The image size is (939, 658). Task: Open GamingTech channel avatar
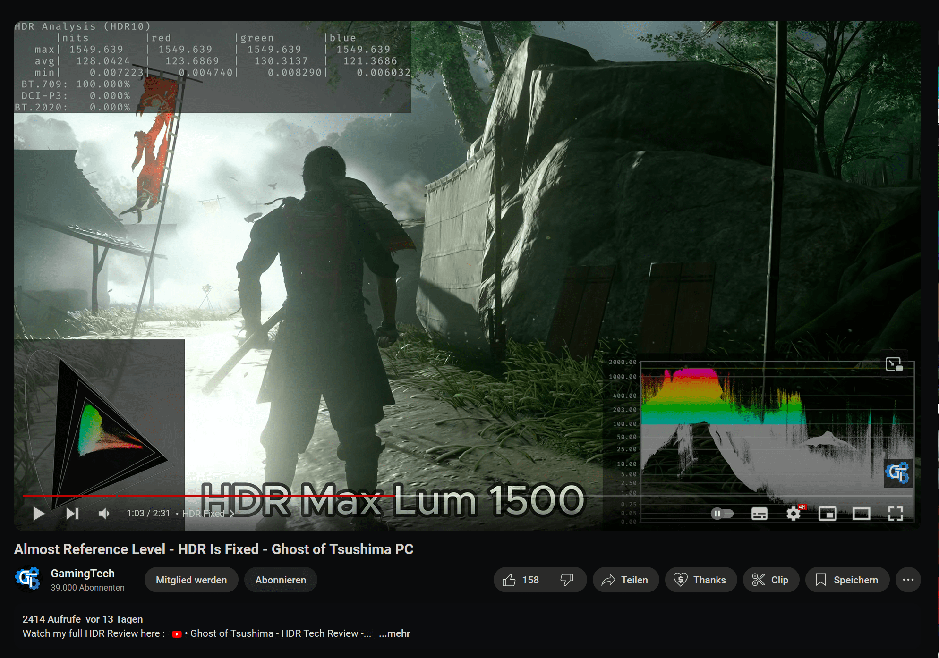pyautogui.click(x=28, y=579)
